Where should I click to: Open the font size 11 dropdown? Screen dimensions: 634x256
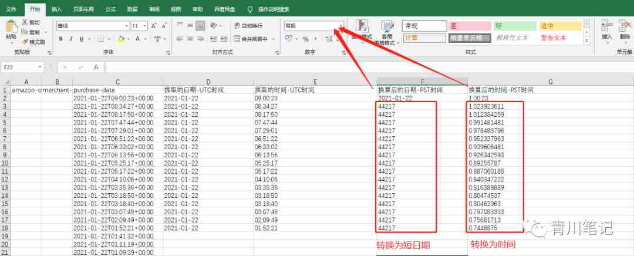(x=145, y=26)
